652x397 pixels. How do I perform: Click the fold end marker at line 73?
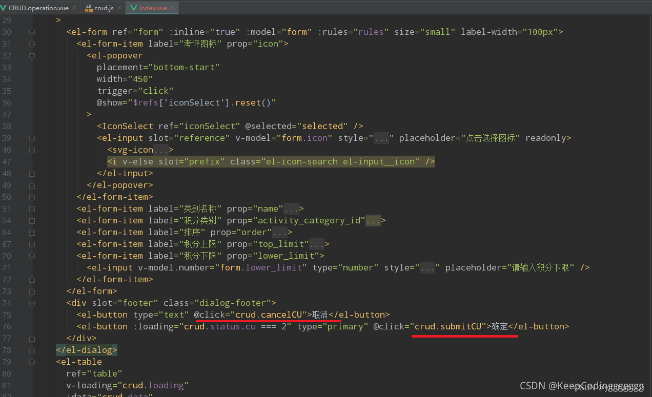coord(32,291)
